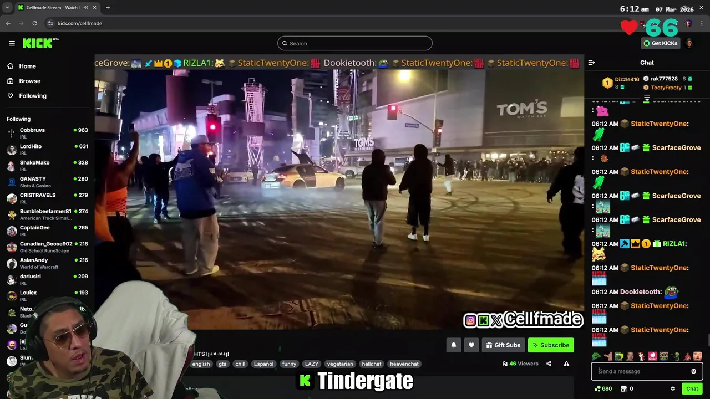Report the stream with warning icon
This screenshot has width=710, height=399.
pyautogui.click(x=566, y=364)
